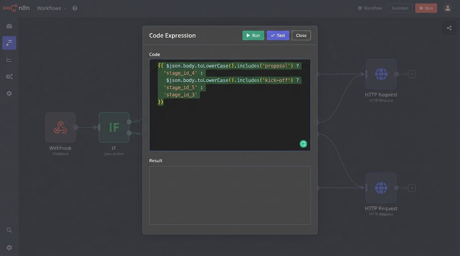Open the integrations gears sidebar icon
This screenshot has height=256, width=460.
9,77
